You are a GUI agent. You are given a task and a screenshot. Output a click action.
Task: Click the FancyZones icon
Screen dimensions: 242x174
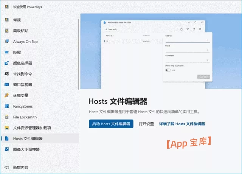[7, 106]
